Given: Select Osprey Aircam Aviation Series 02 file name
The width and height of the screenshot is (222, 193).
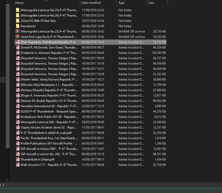Looking at the screenshot, I should [x=49, y=127].
